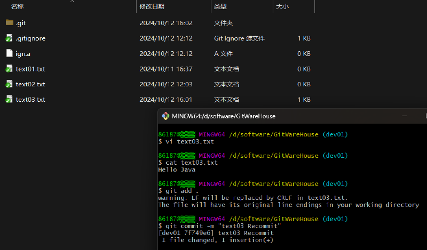
Task: Click the '1 file changed, 1 insertion(+)' line
Action: (x=217, y=240)
